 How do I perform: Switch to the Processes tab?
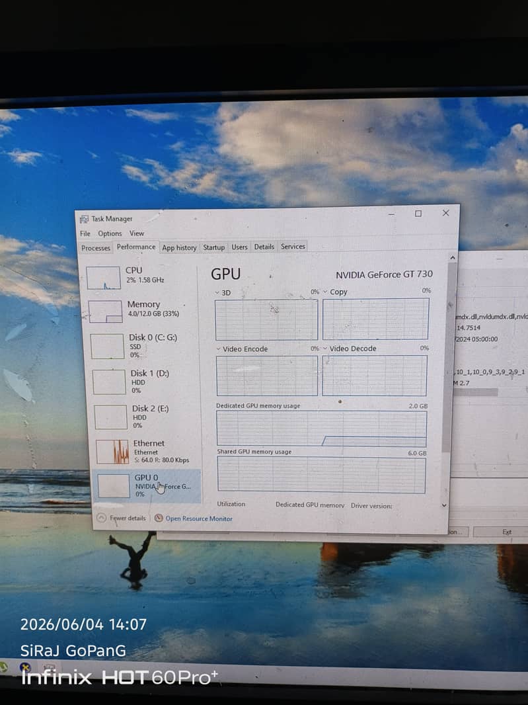tap(95, 248)
